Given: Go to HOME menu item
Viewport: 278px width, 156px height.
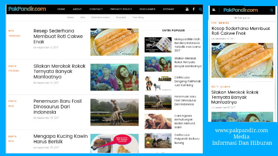Looking at the screenshot, I should click(61, 9).
